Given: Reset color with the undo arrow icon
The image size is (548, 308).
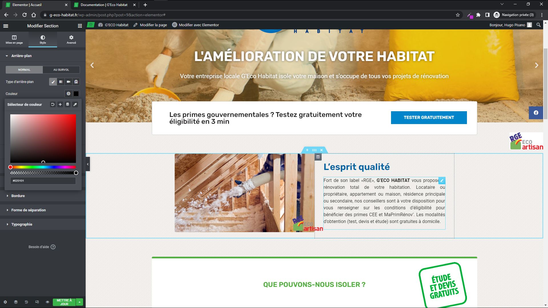Looking at the screenshot, I should pos(53,105).
